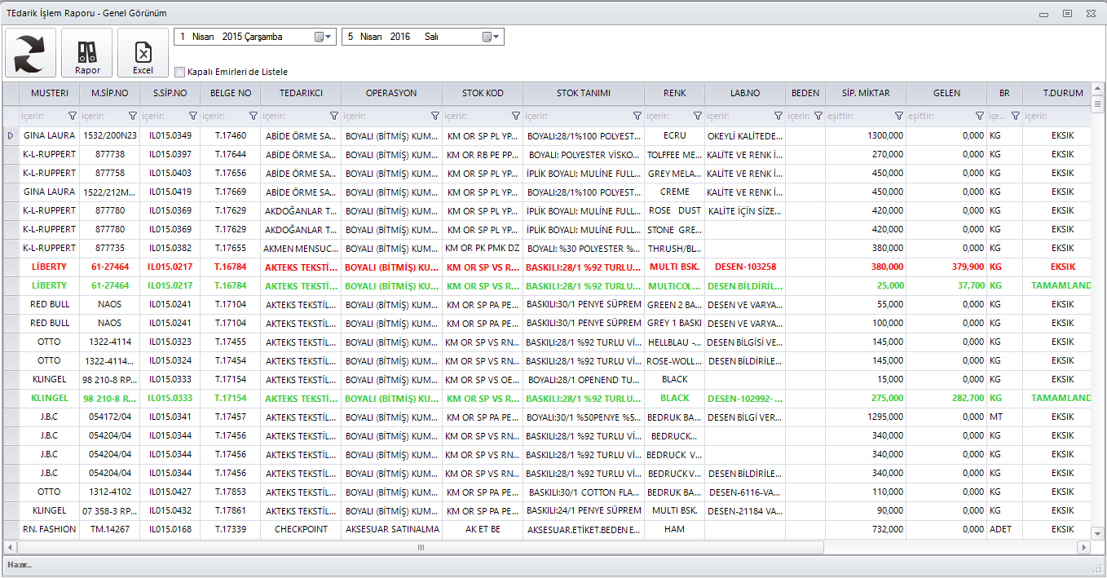Screen dimensions: 1107x578
Task: Open the end date calendar dropdown
Action: coord(492,37)
